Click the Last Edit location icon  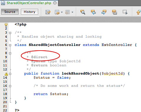coord(48,12)
